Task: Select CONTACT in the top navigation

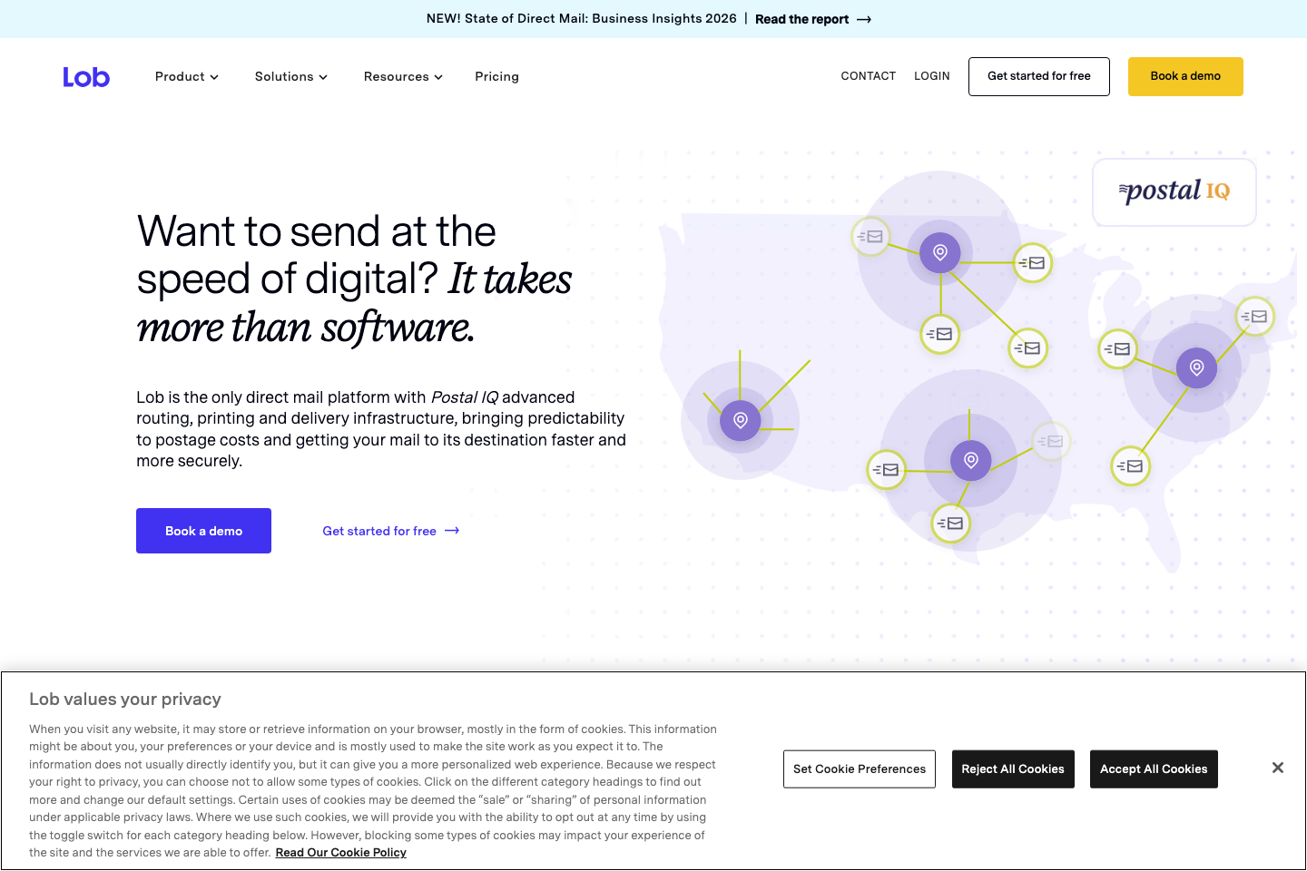Action: 868,76
